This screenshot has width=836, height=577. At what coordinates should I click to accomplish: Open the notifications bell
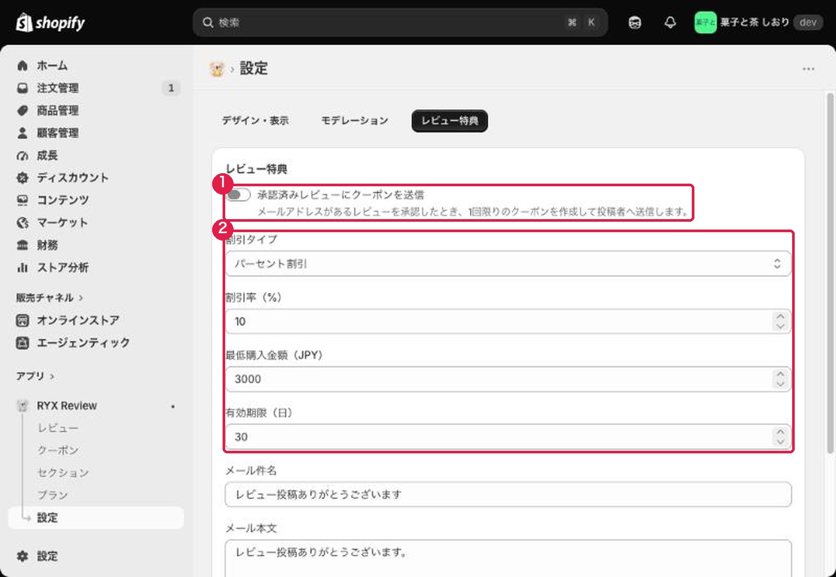point(670,22)
